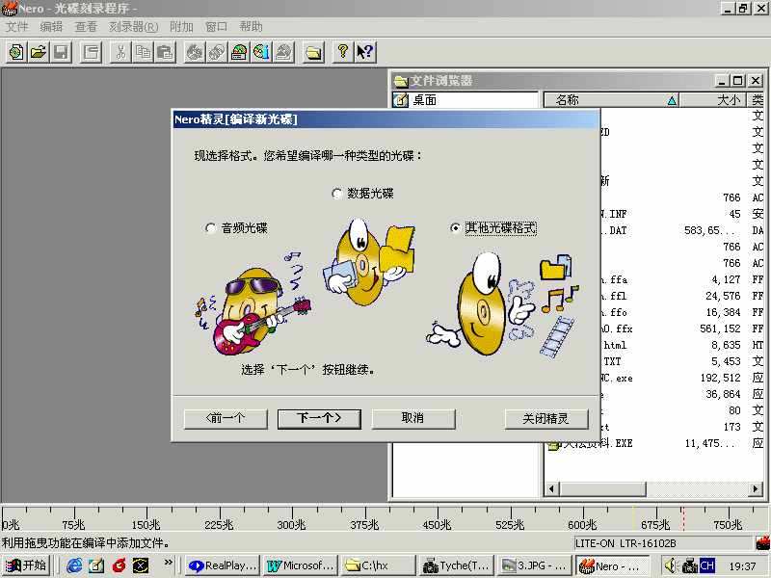Select the 音频光碟 radio button

tap(211, 228)
